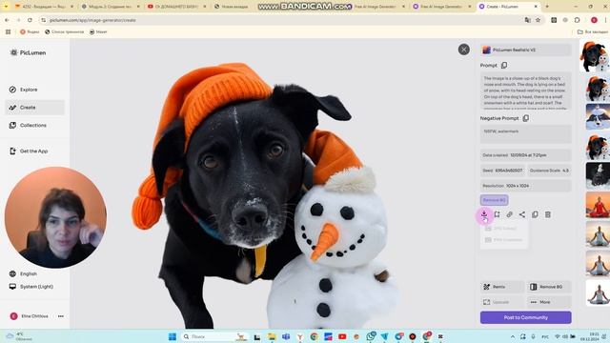610x343 pixels.
Task: Select Create in the left sidebar
Action: [x=34, y=108]
